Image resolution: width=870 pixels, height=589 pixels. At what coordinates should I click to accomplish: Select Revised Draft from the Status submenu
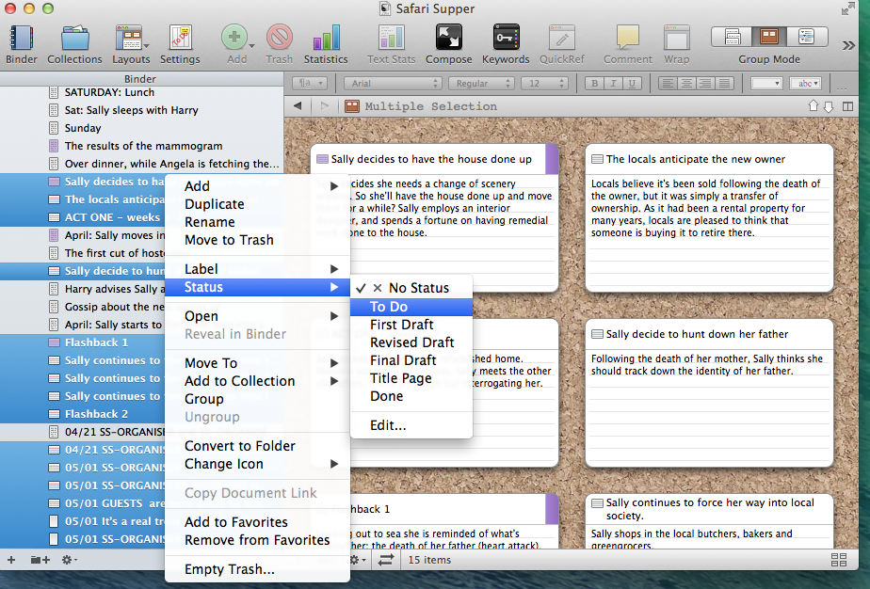pos(411,342)
